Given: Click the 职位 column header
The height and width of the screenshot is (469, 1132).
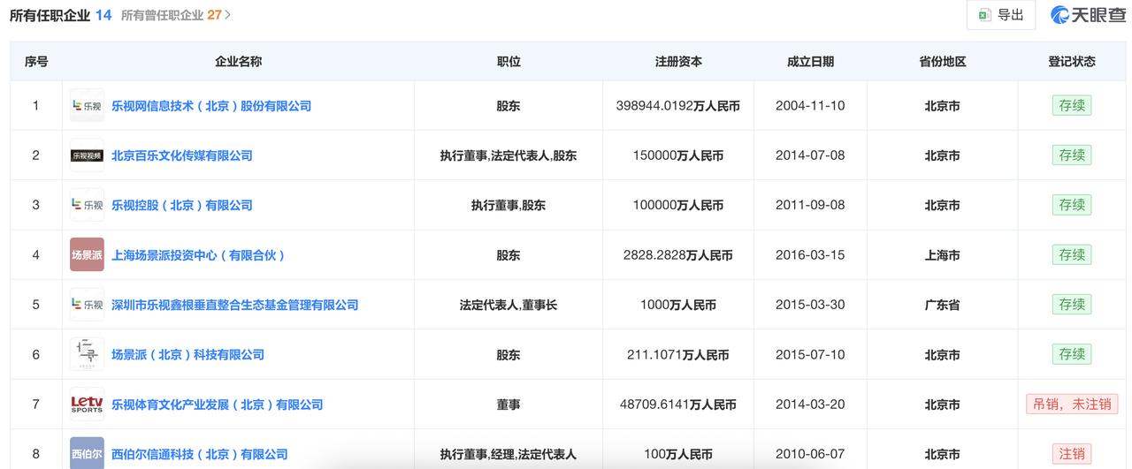Looking at the screenshot, I should pos(509,62).
